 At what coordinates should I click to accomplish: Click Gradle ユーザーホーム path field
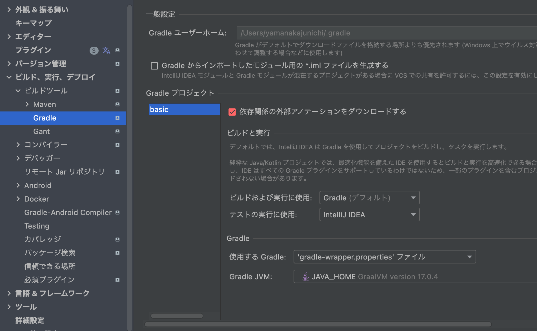387,33
